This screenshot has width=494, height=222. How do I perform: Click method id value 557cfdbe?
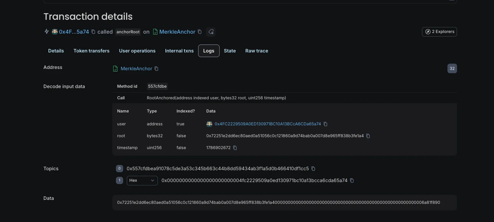[x=157, y=86]
